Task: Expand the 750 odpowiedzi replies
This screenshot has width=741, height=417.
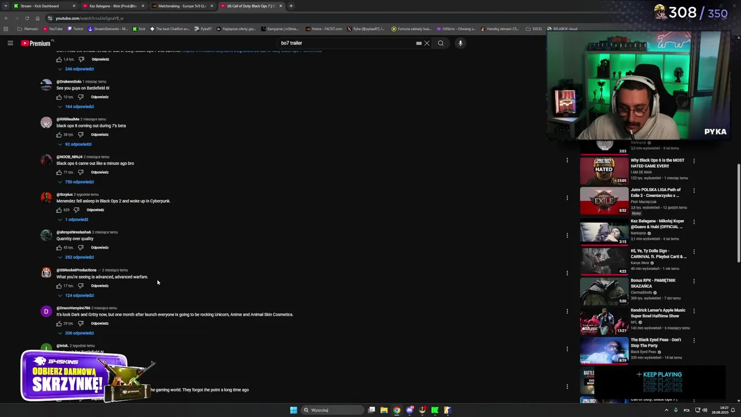Action: click(76, 182)
